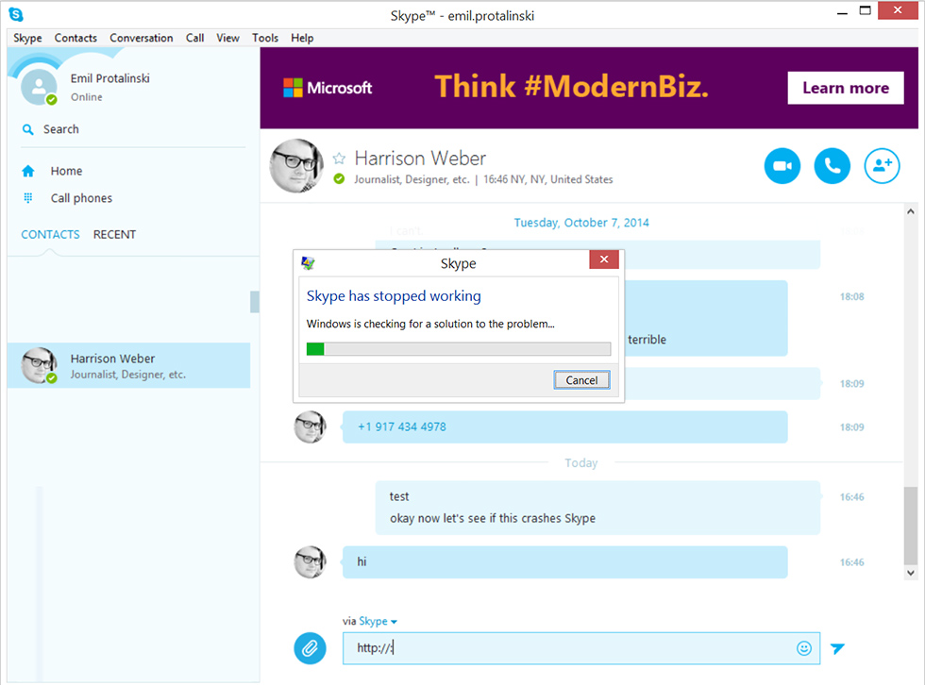
Task: Click the add people to conversation icon
Action: click(x=882, y=166)
